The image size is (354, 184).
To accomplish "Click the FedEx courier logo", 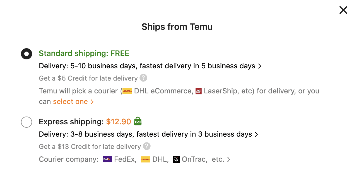I will pos(107,159).
